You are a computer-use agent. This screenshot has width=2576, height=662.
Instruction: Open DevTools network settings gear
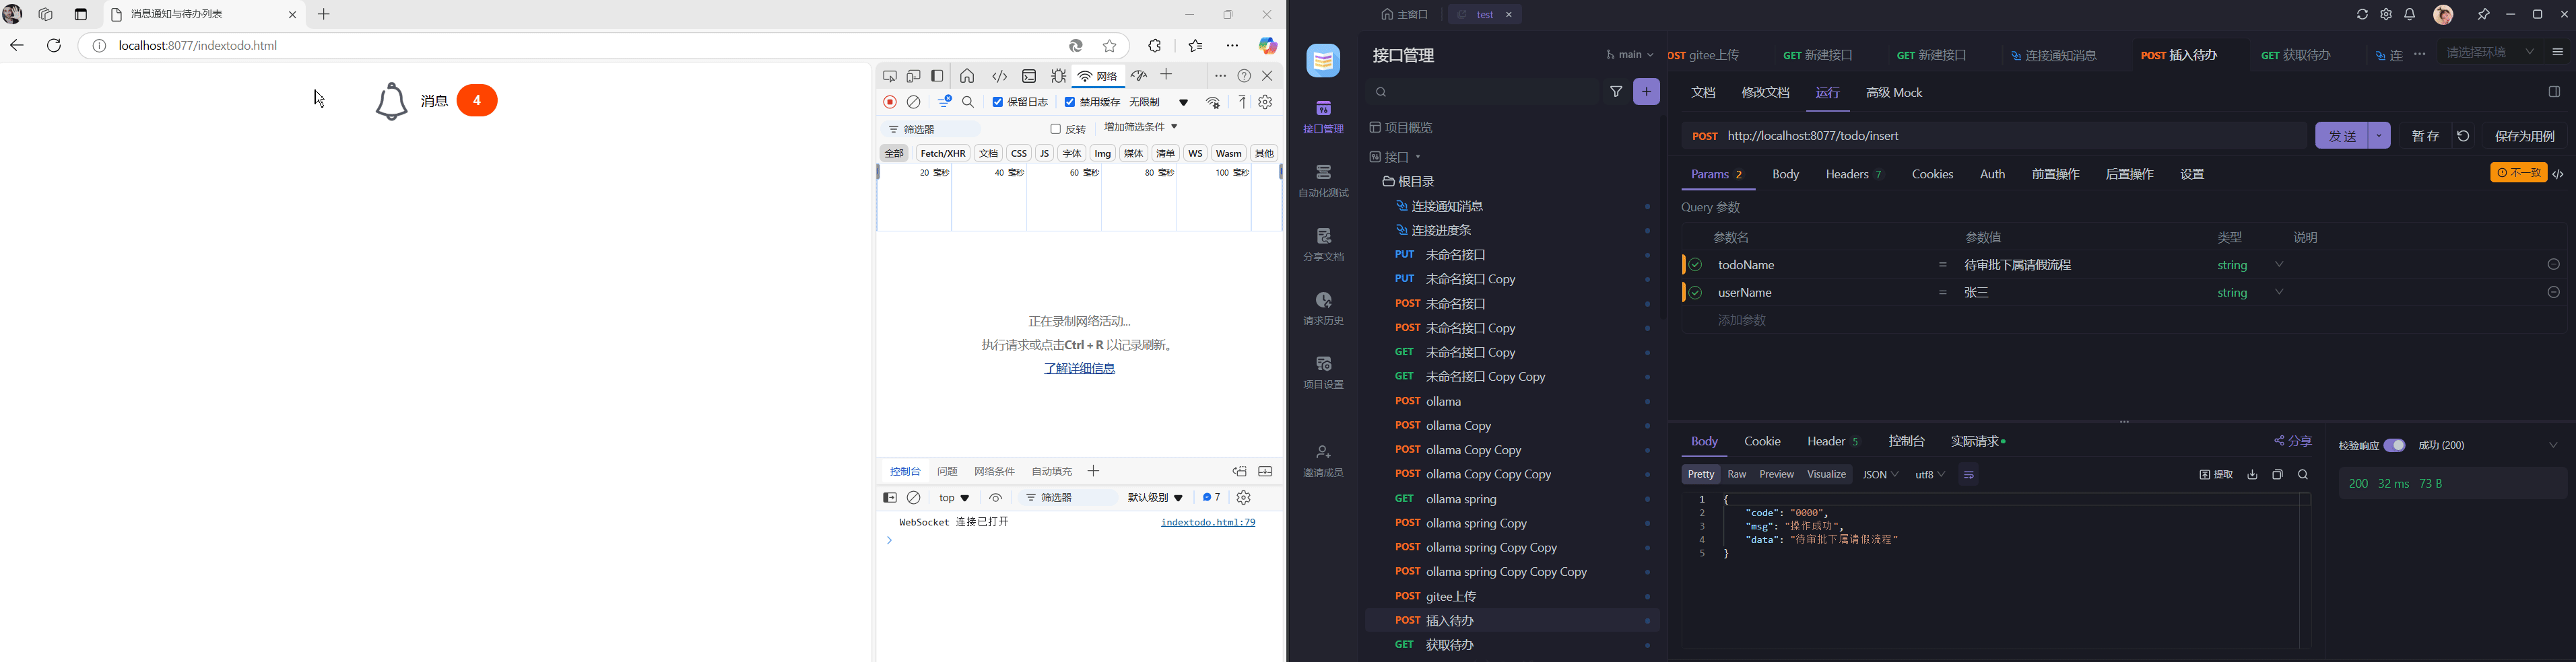[x=1265, y=102]
